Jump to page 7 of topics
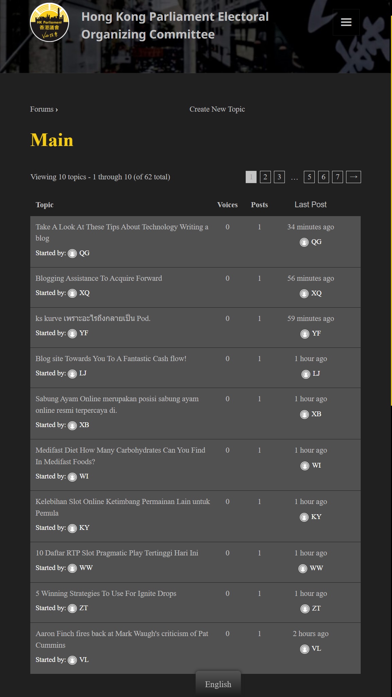 coord(337,177)
